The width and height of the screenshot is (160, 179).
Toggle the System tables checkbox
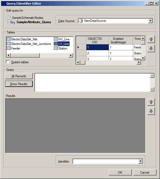click(8, 62)
